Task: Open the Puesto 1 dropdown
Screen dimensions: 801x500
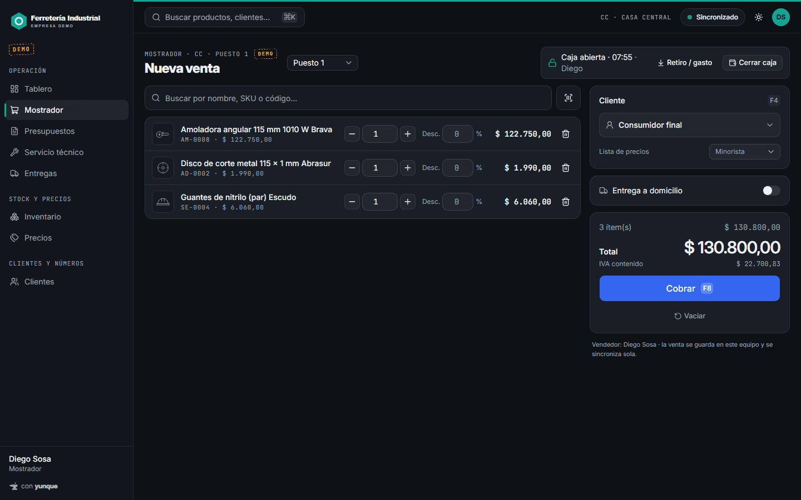Action: [x=323, y=63]
